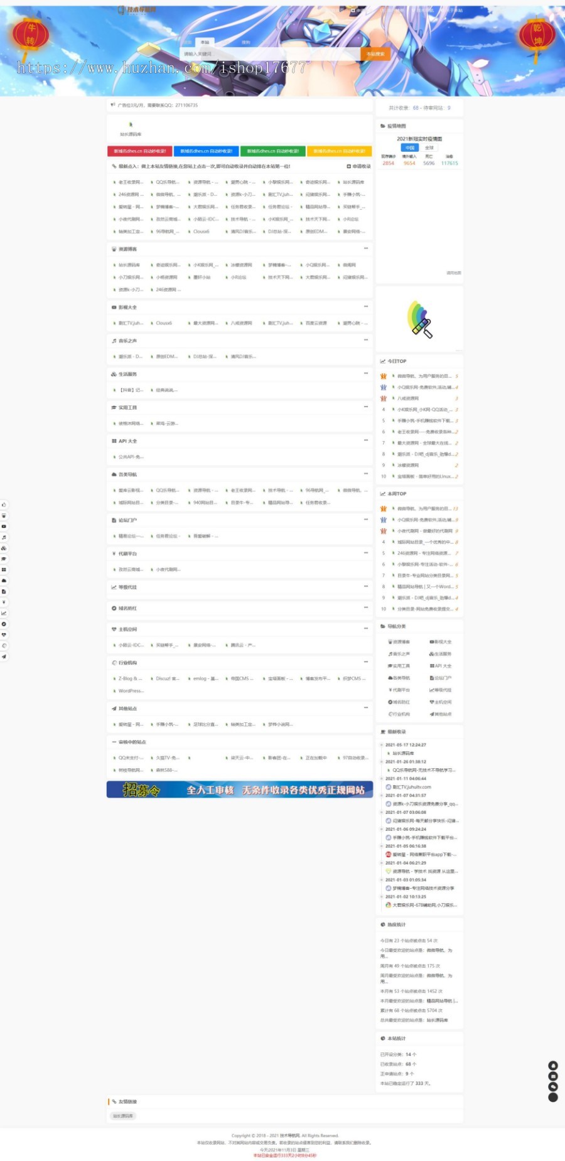
Task: Click the cloud icon beside the 各类导航 heading
Action: click(x=114, y=474)
